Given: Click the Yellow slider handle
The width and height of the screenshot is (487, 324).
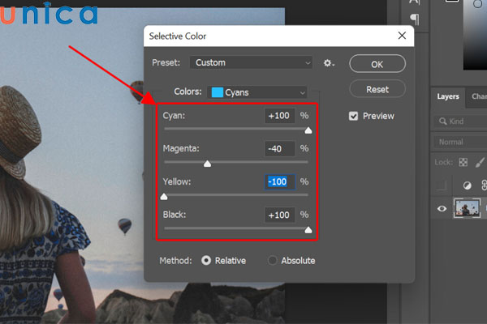Looking at the screenshot, I should coord(164,196).
